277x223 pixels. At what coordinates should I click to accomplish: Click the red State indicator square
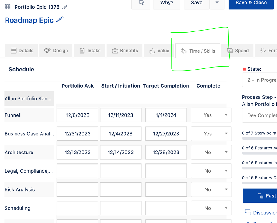[245, 69]
